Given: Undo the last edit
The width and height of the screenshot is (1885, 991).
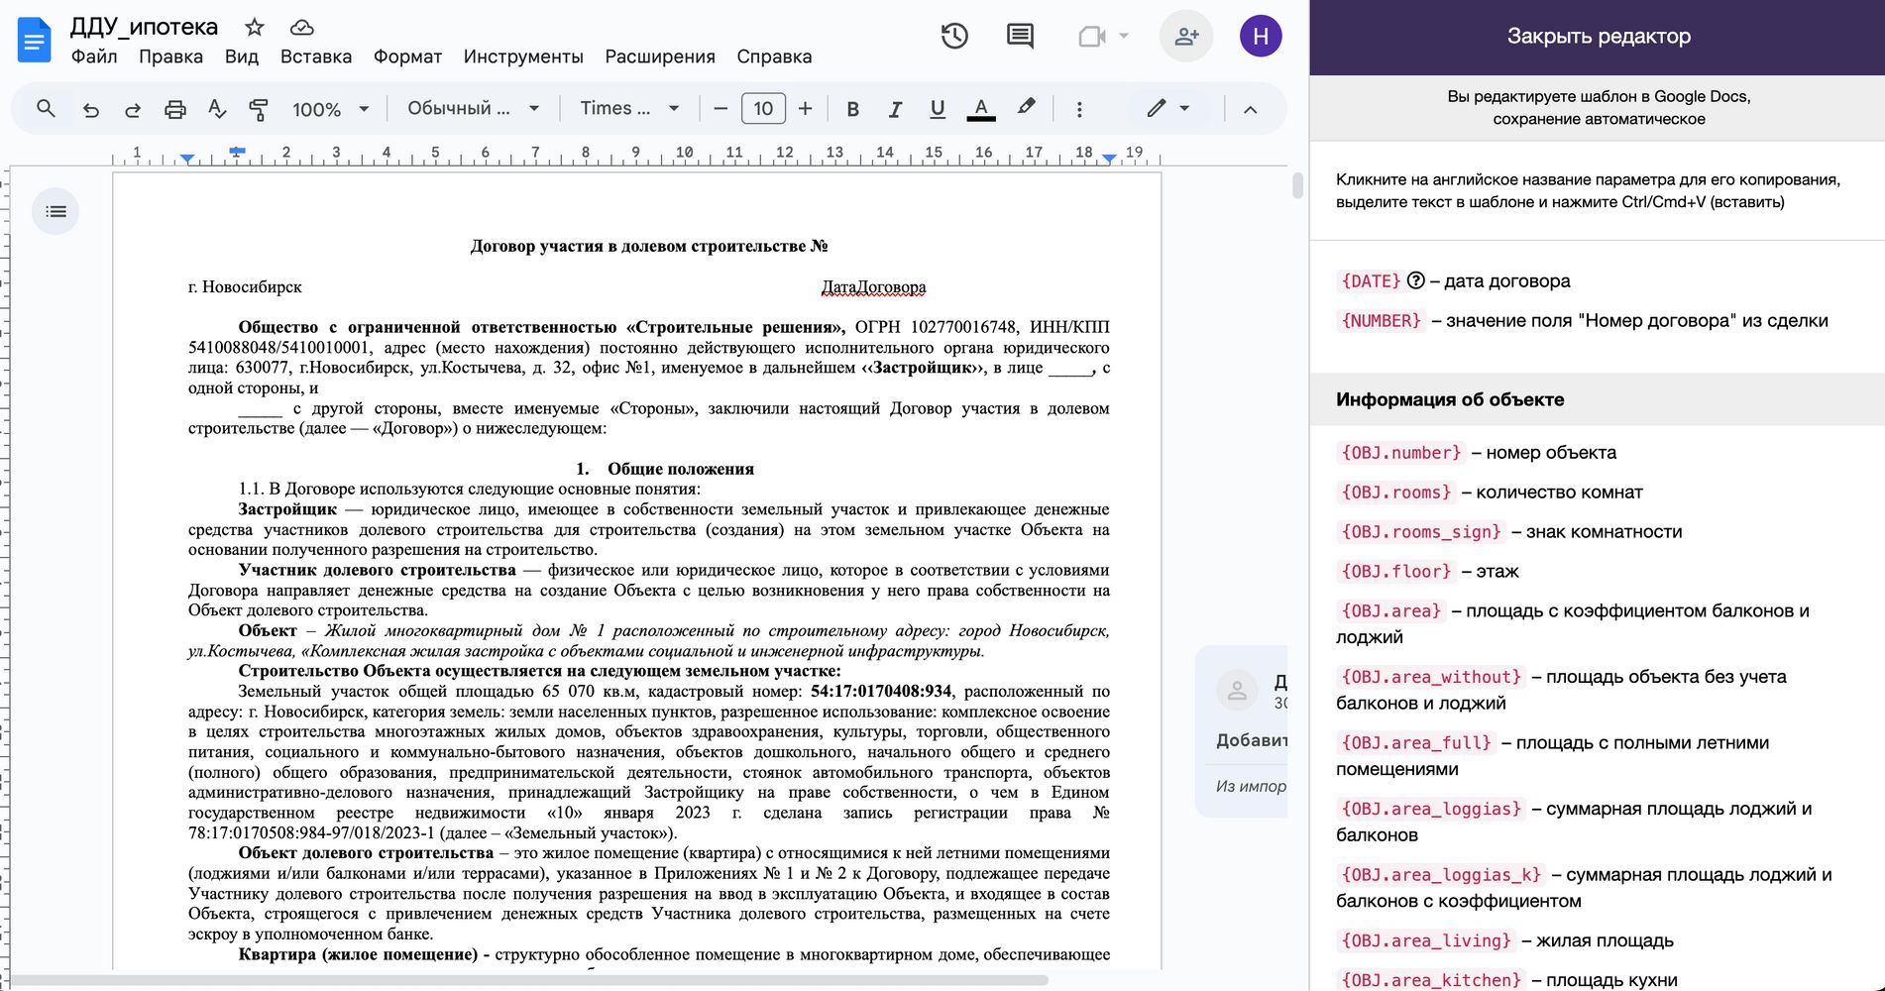Looking at the screenshot, I should pos(90,109).
